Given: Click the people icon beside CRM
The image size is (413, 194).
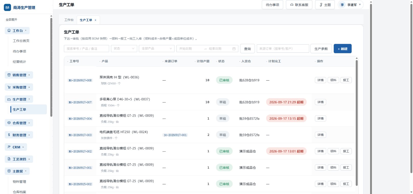Looking at the screenshot, I should click(9, 147).
